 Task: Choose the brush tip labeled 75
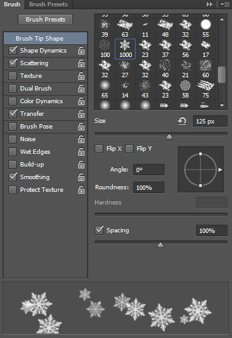pyautogui.click(x=206, y=89)
